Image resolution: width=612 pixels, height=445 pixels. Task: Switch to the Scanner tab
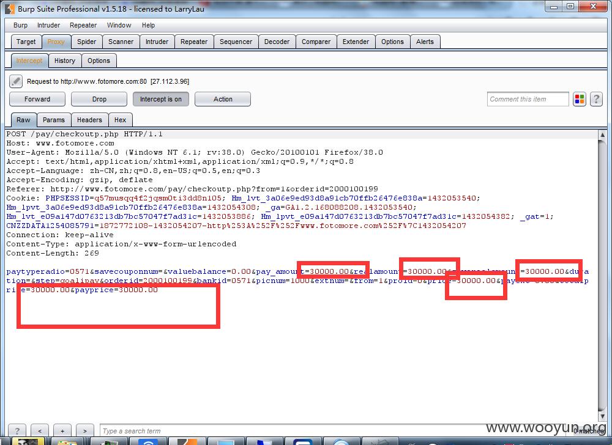[121, 42]
